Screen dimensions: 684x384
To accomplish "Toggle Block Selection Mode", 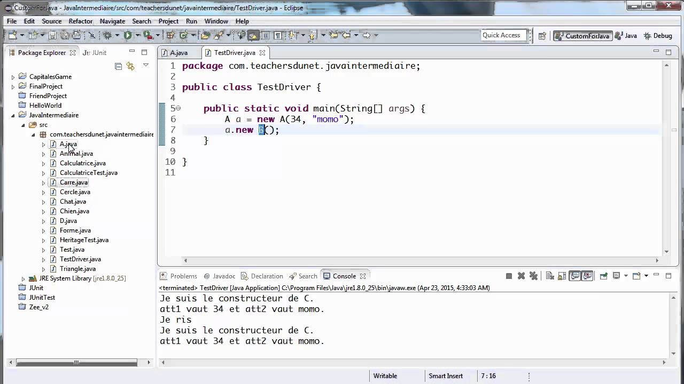I will 265,35.
